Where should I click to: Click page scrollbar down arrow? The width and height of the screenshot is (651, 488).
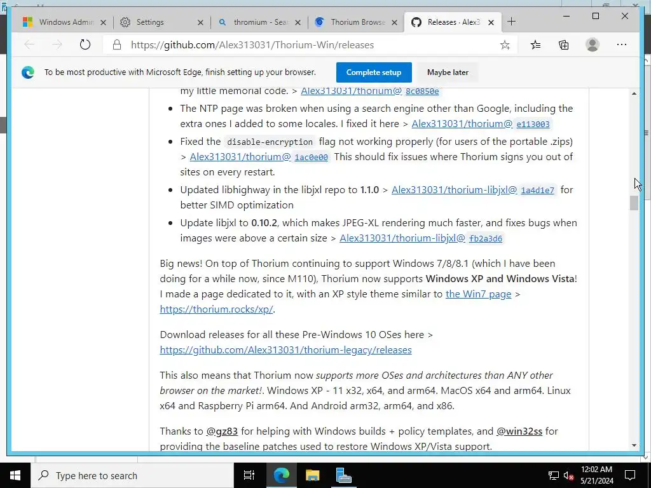tap(634, 445)
